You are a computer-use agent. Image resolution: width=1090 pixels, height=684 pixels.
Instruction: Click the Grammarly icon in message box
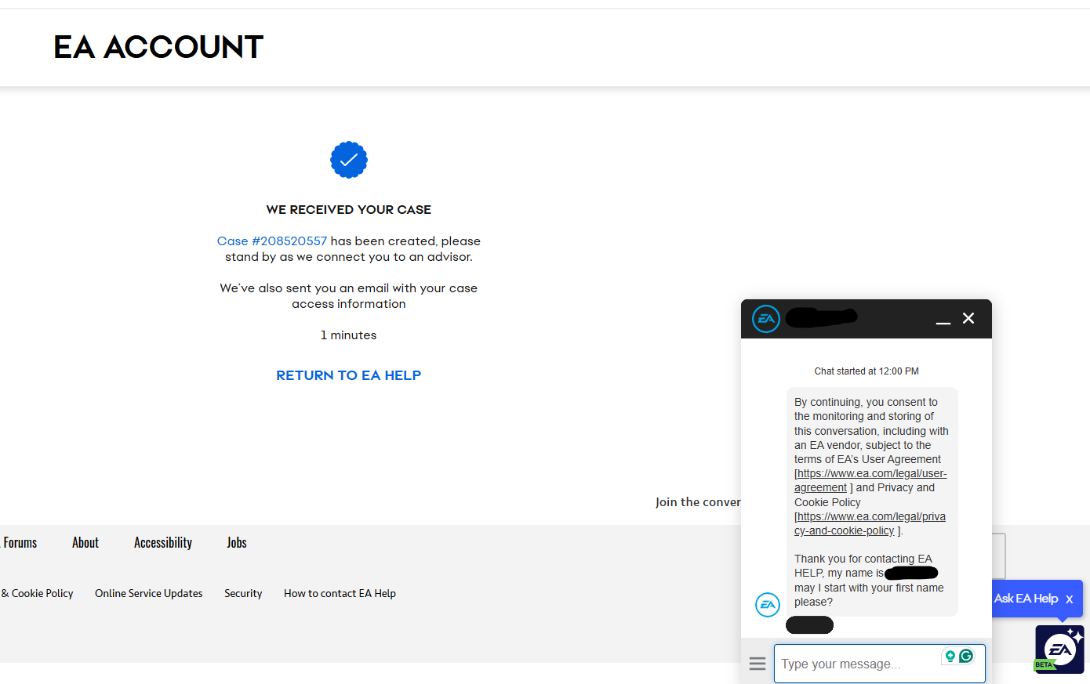[x=966, y=656]
